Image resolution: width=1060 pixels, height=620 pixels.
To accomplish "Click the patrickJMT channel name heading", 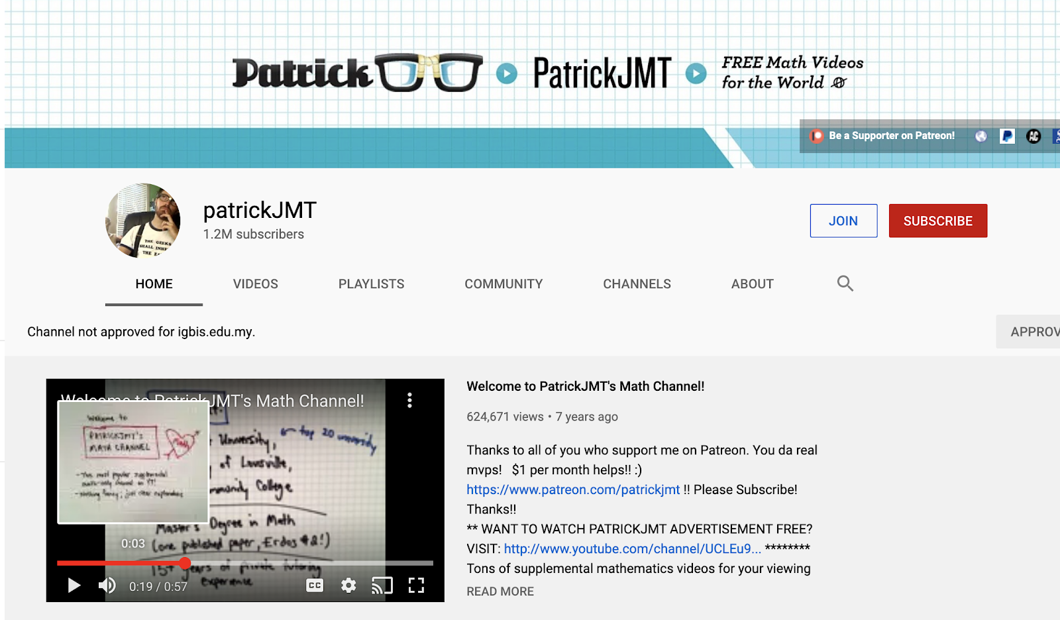I will coord(260,210).
